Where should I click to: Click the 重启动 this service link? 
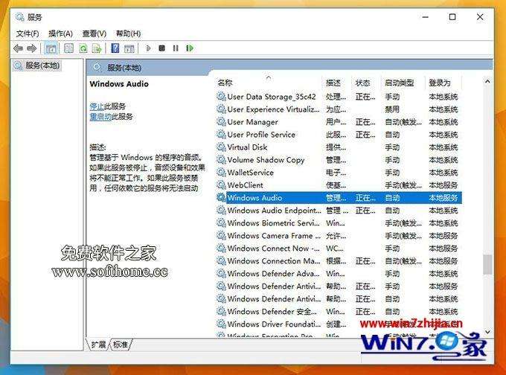(100, 117)
